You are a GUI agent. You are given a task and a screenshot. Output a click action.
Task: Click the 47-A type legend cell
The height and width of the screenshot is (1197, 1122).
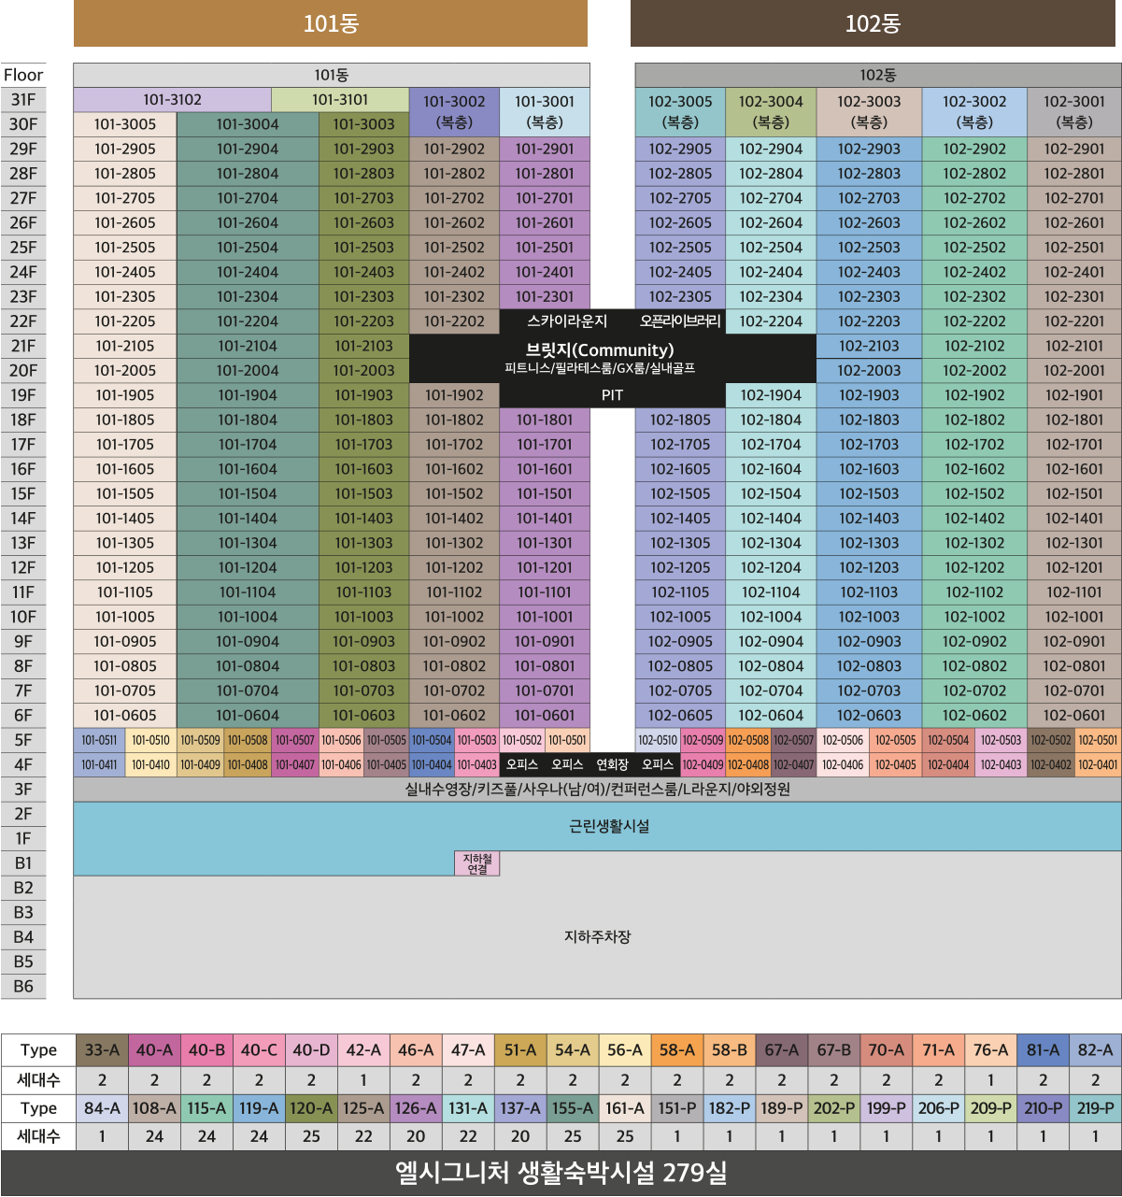tap(468, 1050)
